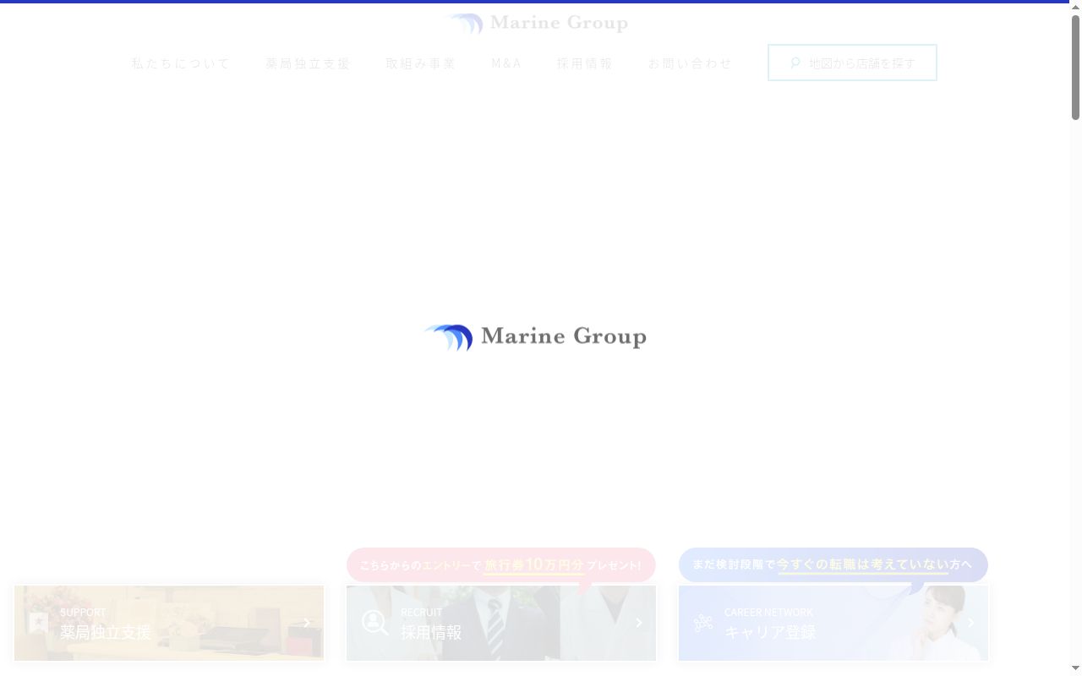
Task: Click the 薬局独立支援 title on the SUPPORT card
Action: click(x=106, y=632)
